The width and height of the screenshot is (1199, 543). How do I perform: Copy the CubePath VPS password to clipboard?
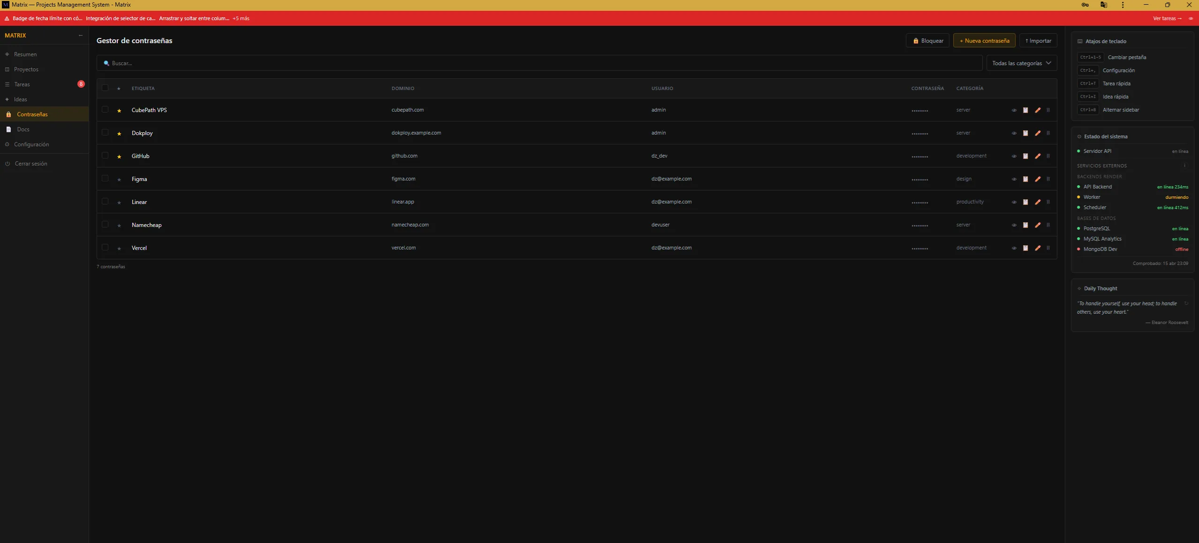(x=1025, y=110)
